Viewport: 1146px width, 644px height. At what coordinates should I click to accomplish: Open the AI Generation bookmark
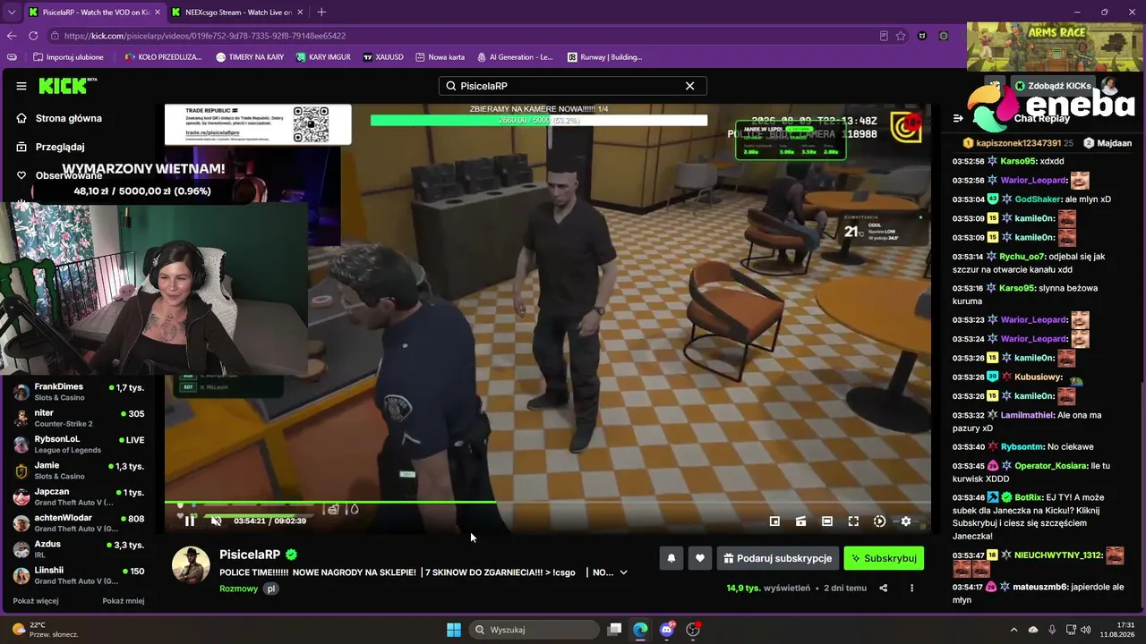point(514,57)
